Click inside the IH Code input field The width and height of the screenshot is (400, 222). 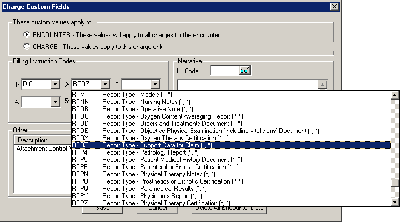pos(225,70)
